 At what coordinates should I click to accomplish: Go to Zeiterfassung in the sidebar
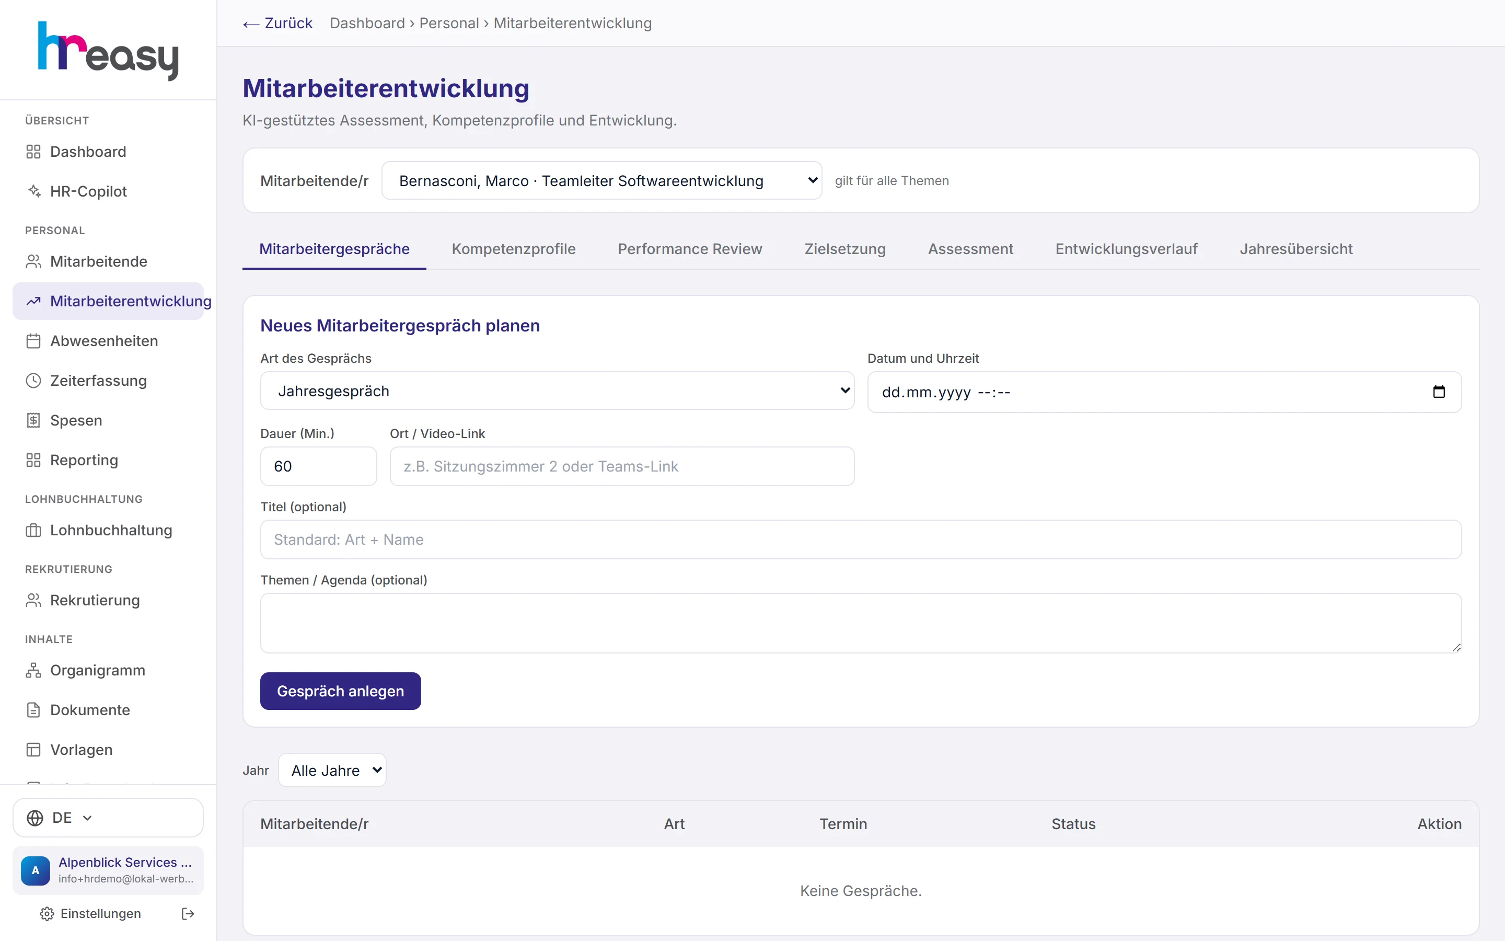(108, 381)
